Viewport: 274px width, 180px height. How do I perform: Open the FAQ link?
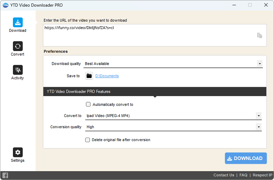(243, 175)
